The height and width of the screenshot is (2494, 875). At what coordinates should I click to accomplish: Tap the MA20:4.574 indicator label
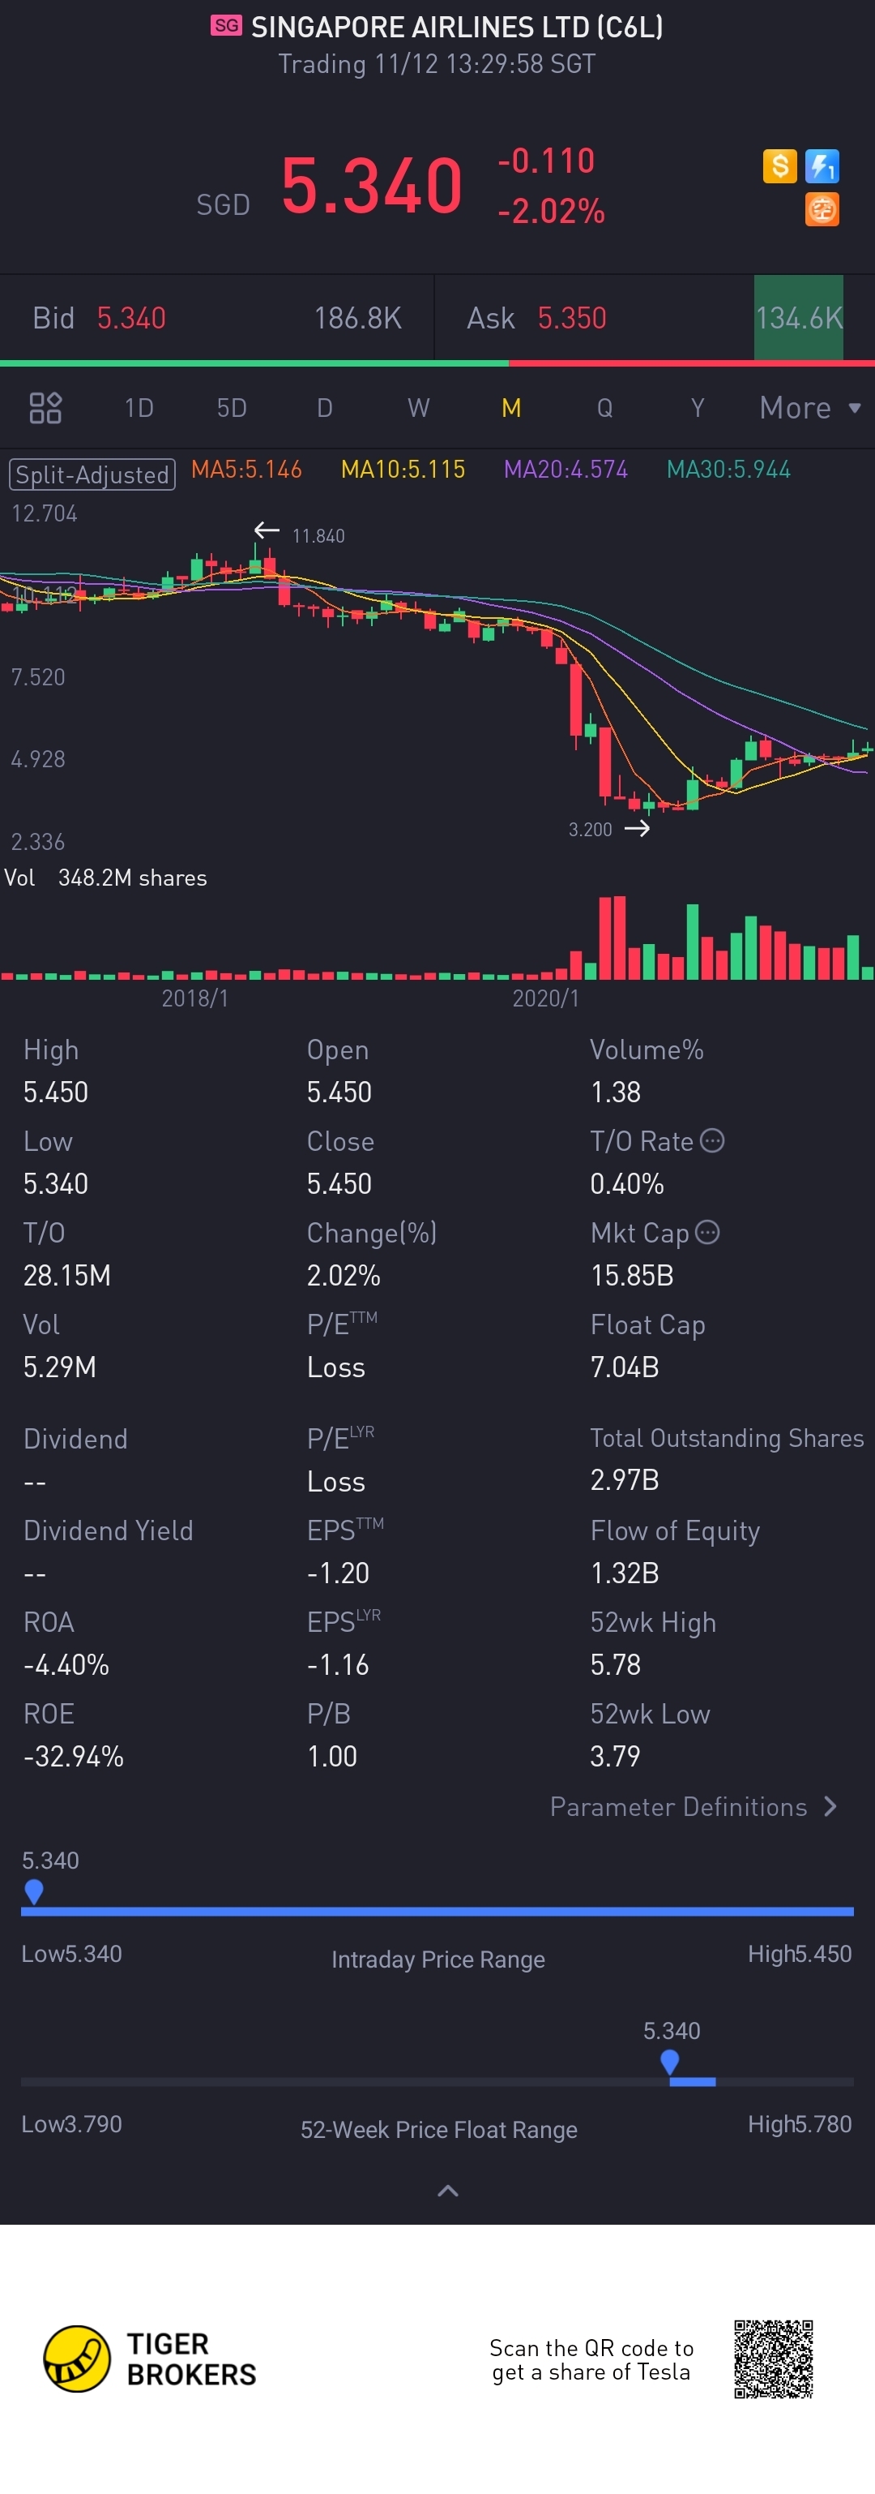pyautogui.click(x=566, y=470)
